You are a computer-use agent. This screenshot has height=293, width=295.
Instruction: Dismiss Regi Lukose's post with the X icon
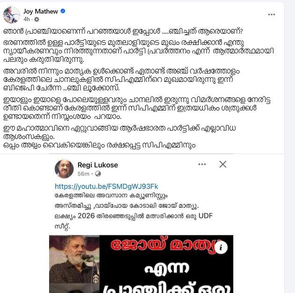pyautogui.click(x=223, y=164)
